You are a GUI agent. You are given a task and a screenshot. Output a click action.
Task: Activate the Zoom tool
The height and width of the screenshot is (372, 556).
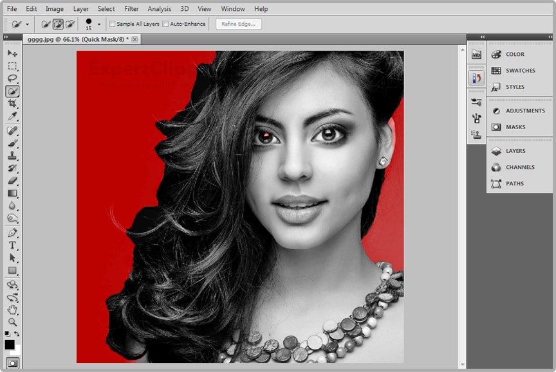pos(12,322)
